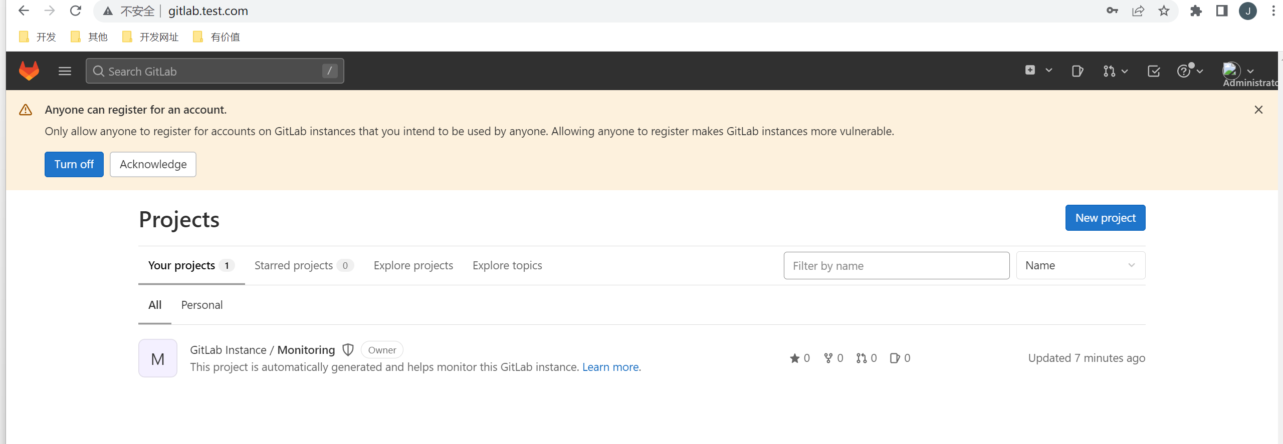Reload the page in the browser
This screenshot has height=444, width=1283.
[75, 11]
